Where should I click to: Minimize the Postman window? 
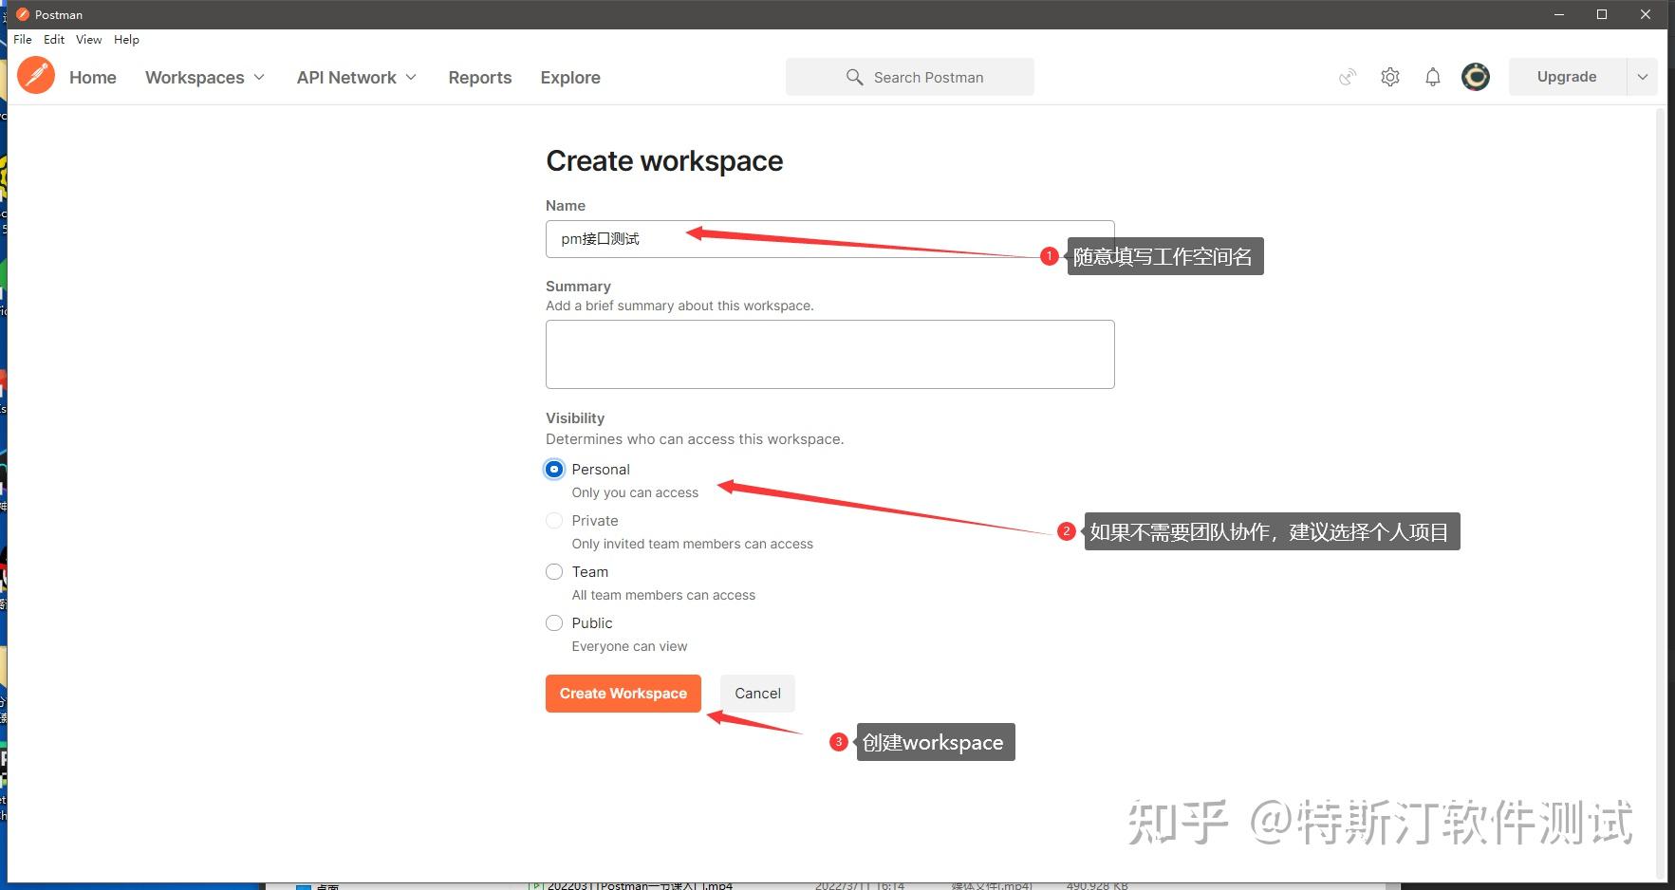click(1559, 14)
